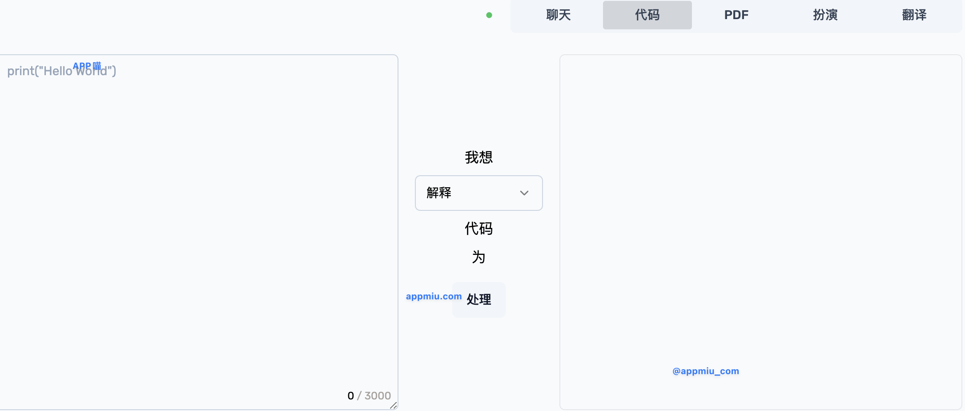Viewport: 965px width, 411px height.
Task: Expand the dropdown using its chevron arrow
Action: [524, 193]
